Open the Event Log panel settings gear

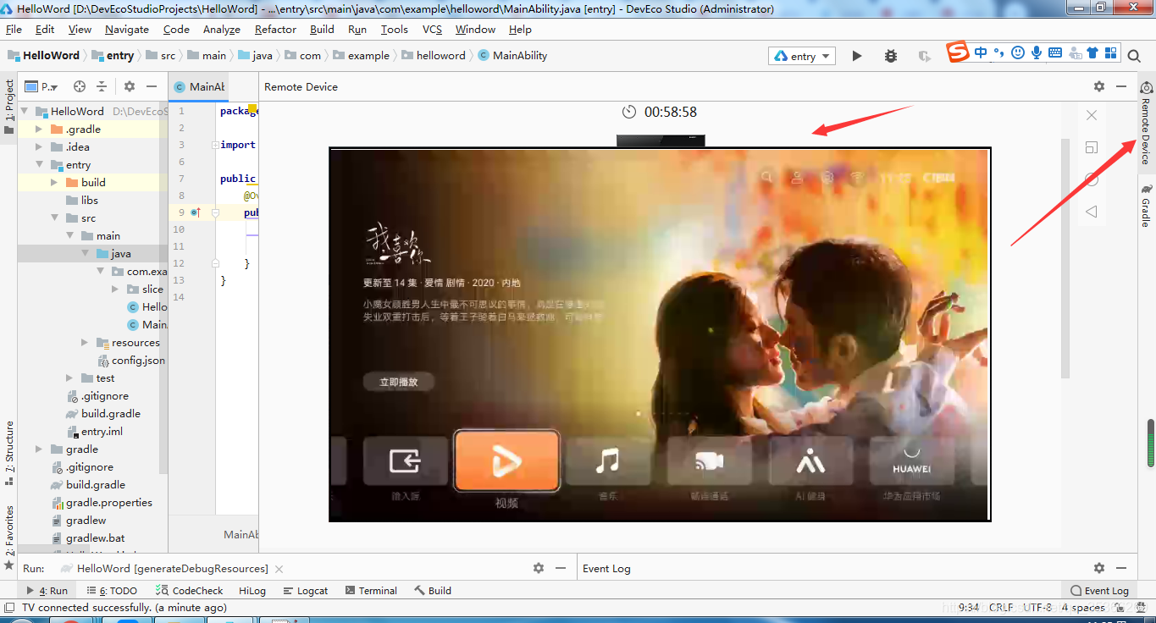click(1099, 568)
